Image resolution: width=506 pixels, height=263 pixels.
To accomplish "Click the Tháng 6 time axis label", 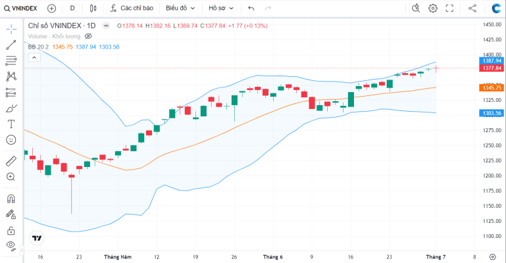I will point(272,257).
